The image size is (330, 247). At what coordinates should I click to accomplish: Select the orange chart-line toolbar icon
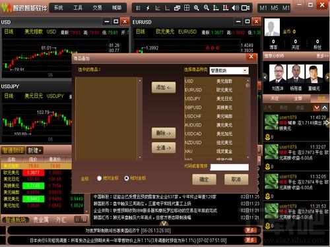click(x=158, y=8)
